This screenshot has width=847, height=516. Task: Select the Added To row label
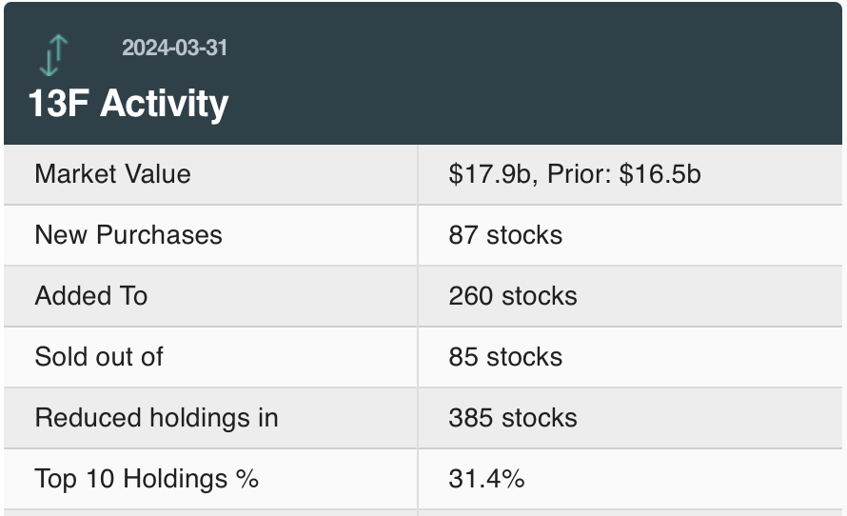click(91, 296)
